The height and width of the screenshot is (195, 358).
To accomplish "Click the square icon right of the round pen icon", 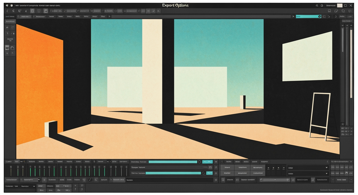I will (x=96, y=180).
